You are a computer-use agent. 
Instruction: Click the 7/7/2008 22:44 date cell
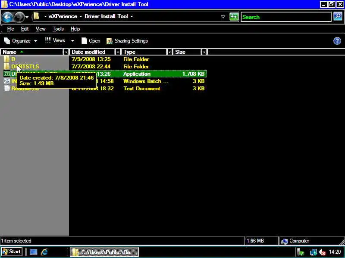click(91, 67)
